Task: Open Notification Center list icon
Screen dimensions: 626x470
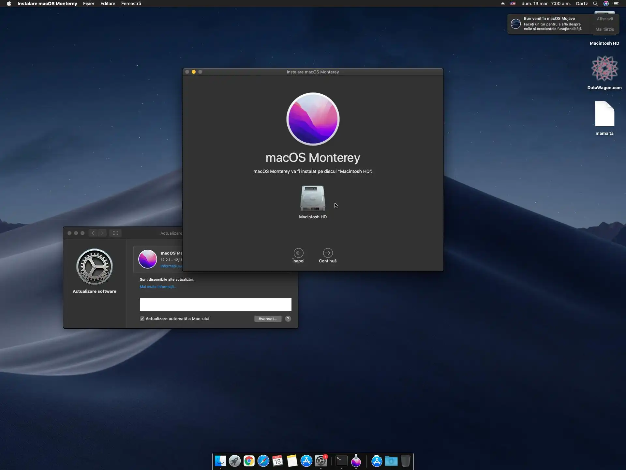Action: click(616, 4)
